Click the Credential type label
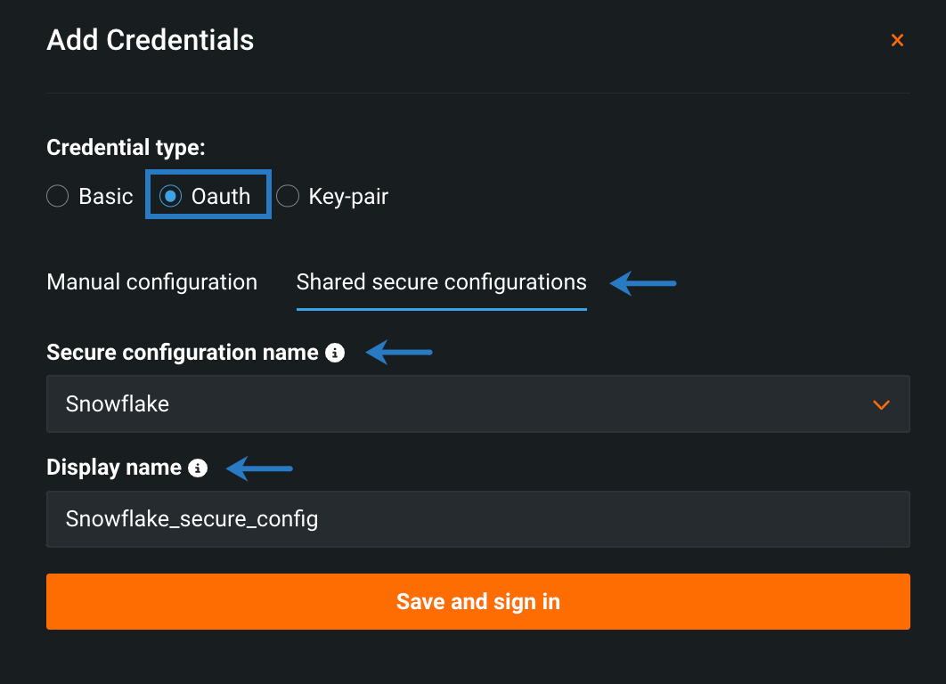The width and height of the screenshot is (946, 684). pos(126,148)
